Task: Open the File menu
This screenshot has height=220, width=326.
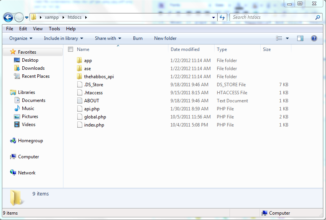Action: point(10,29)
